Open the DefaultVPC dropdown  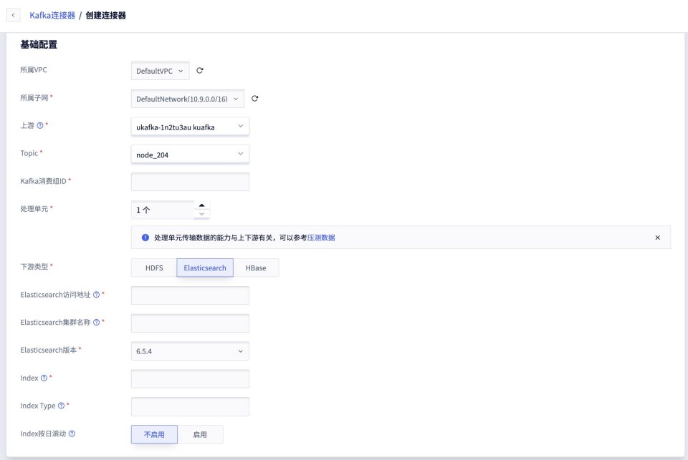coord(161,71)
